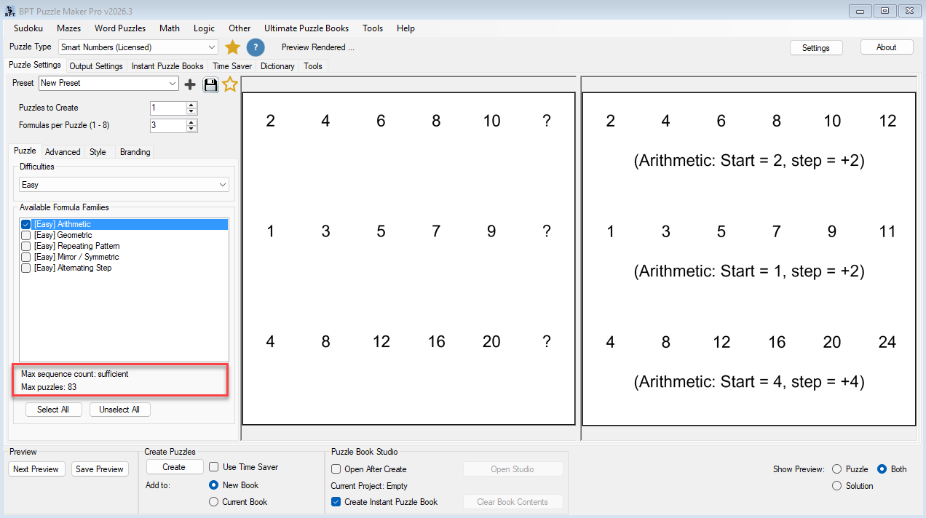Show only the Puzzle preview

[836, 469]
